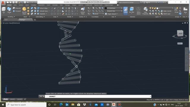Toggle the Culling selection button
This screenshot has height=107, width=190.
[126, 11]
